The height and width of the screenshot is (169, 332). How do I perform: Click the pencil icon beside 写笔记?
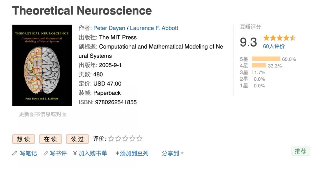pos(15,153)
